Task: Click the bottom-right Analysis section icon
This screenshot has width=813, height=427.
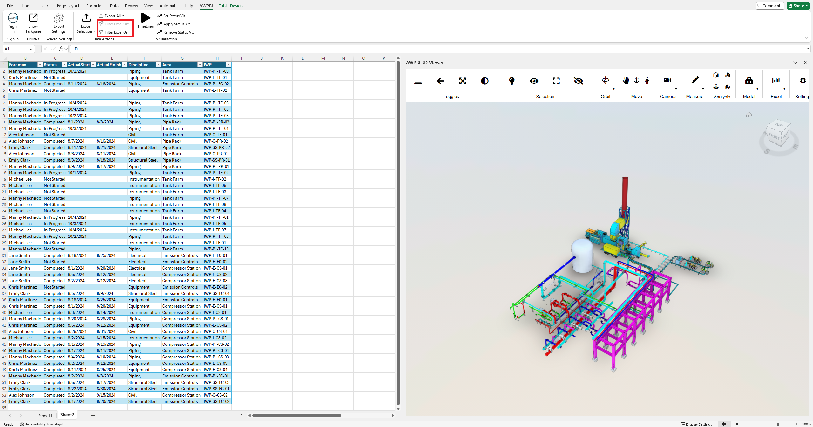Action: (x=728, y=87)
